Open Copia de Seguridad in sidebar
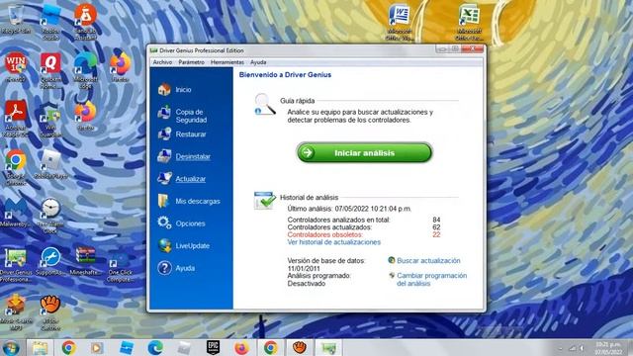 [x=182, y=116]
